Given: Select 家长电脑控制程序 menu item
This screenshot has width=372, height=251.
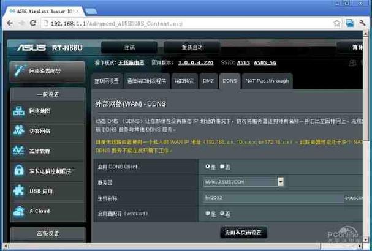Looking at the screenshot, I should (x=47, y=171).
